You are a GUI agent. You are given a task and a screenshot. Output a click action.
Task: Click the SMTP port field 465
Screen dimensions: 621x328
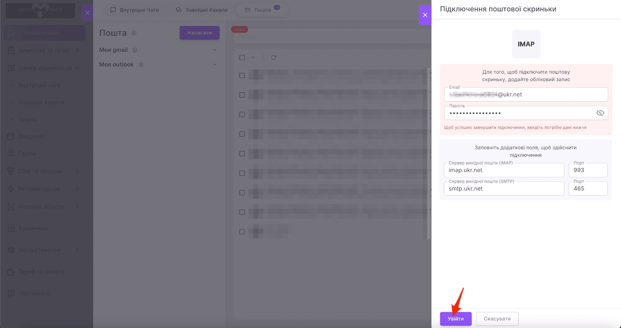588,189
